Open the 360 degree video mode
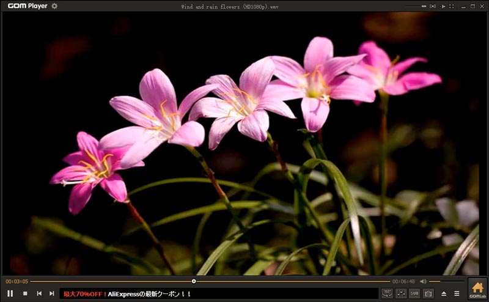489x302 pixels. 387,293
